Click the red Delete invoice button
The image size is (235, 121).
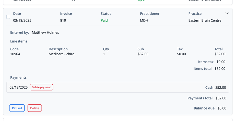(35, 108)
